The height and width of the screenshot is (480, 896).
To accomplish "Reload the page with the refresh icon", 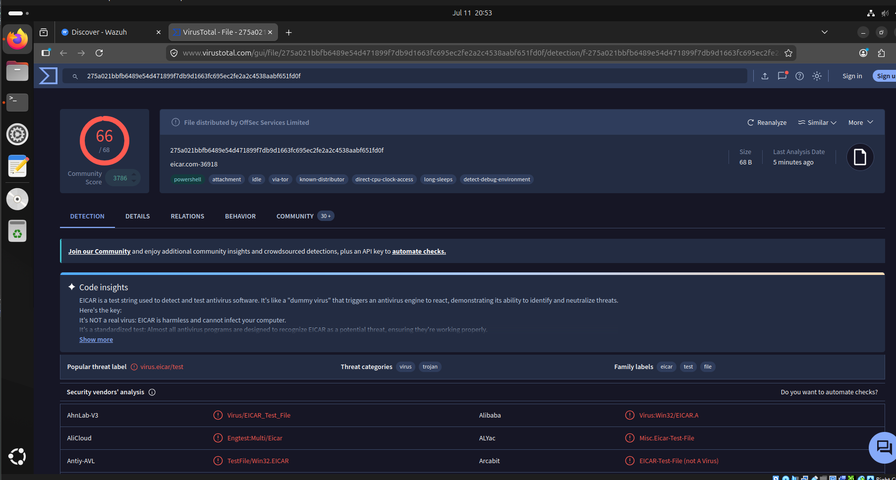I will point(99,53).
